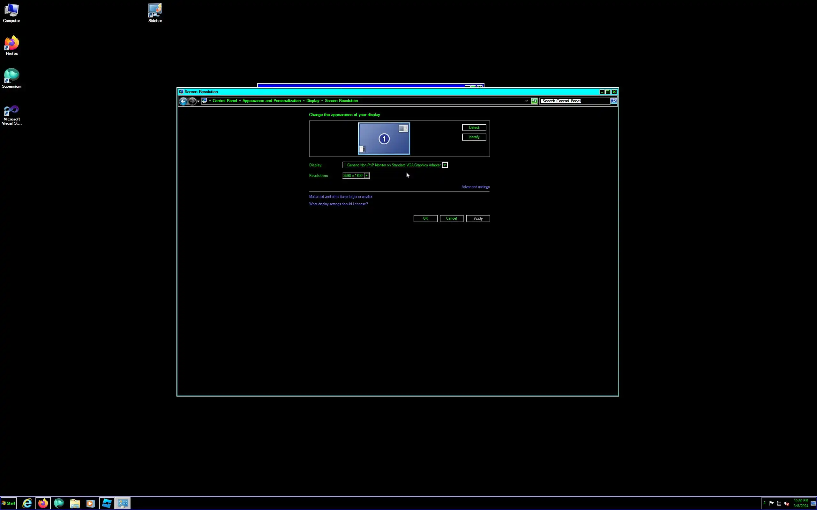Screen dimensions: 817x510
Task: Open the Action Center flag icon
Action: [x=771, y=503]
